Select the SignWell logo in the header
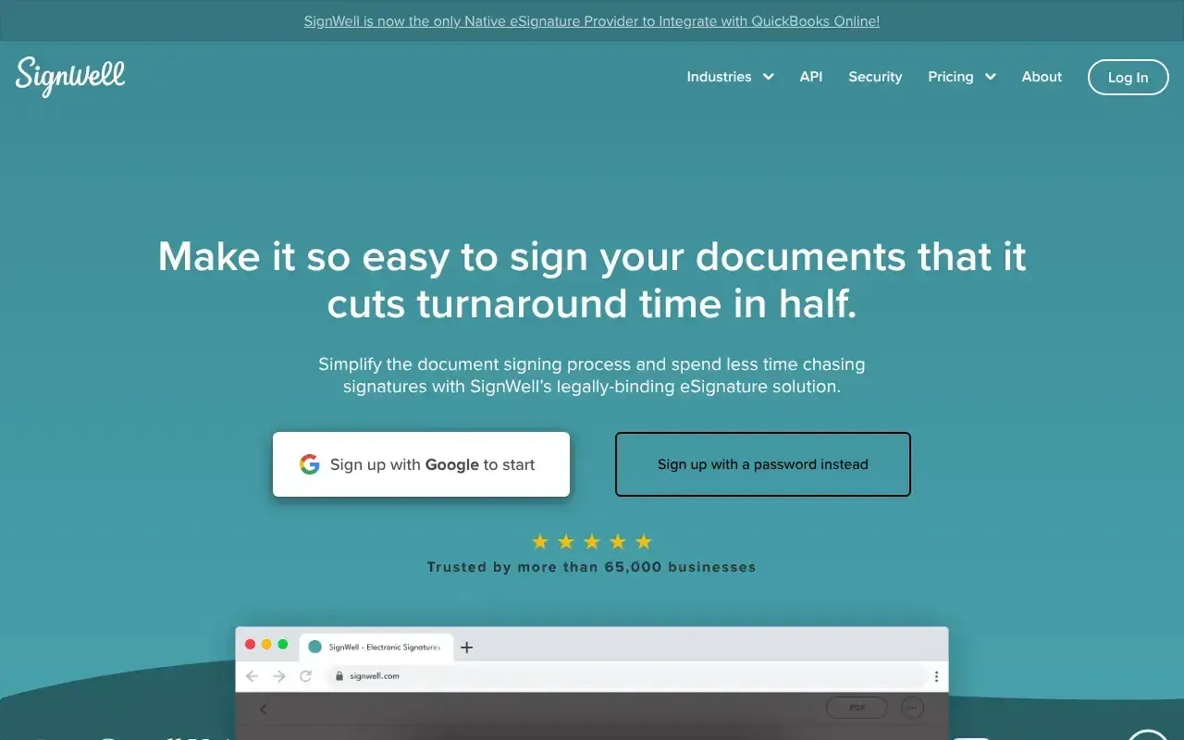Viewport: 1184px width, 740px height. pos(69,77)
